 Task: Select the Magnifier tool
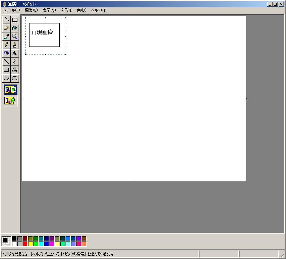(x=15, y=36)
